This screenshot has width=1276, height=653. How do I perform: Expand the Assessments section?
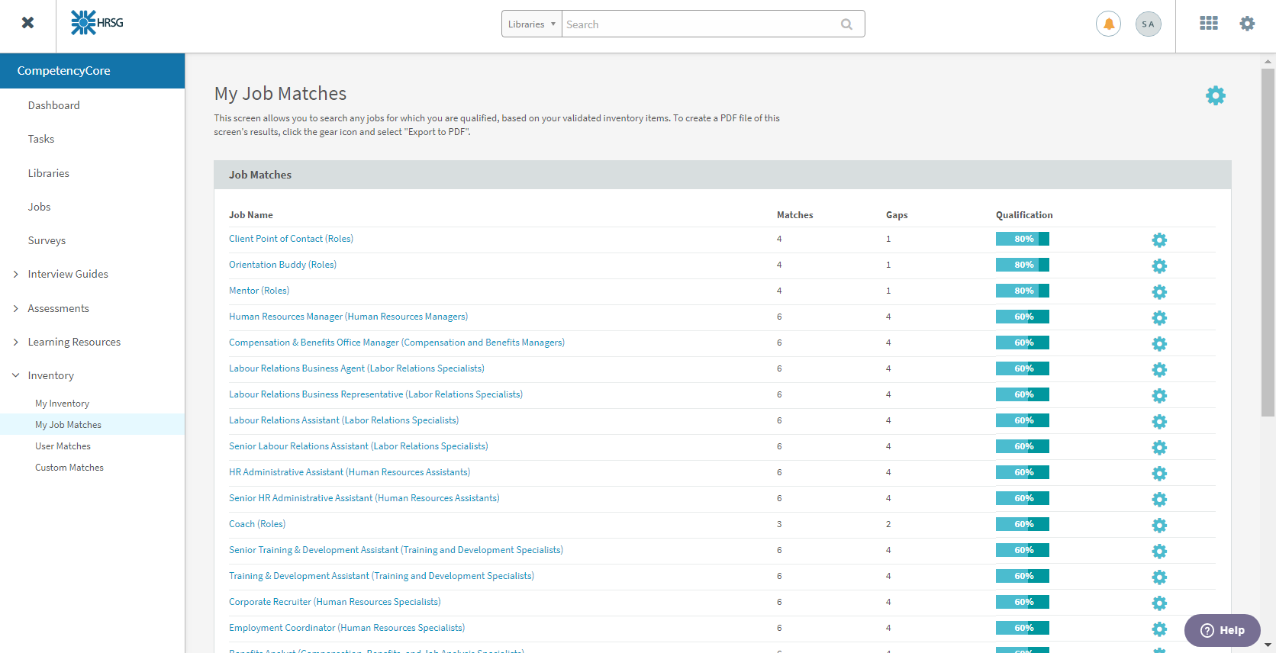[58, 308]
